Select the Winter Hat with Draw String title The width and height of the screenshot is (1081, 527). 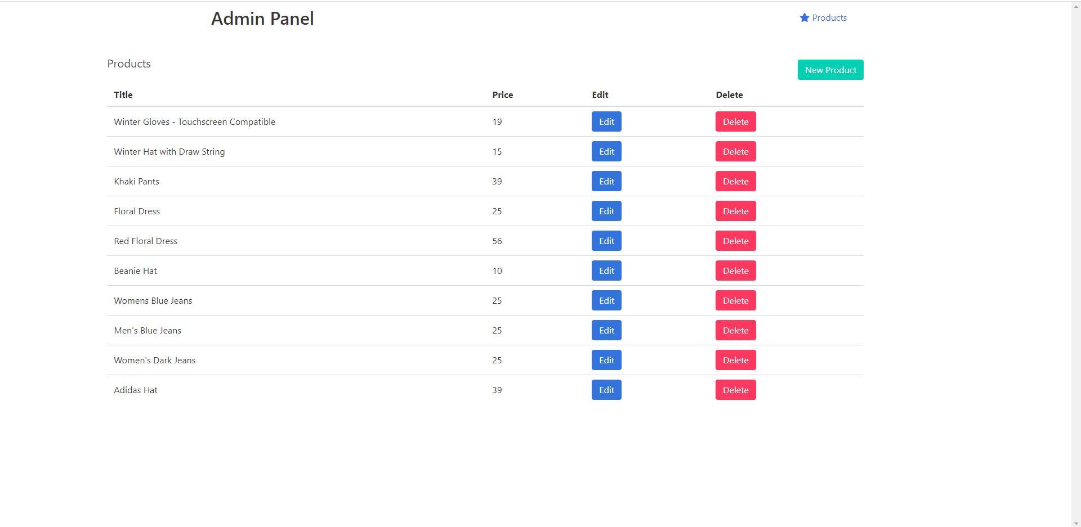(x=169, y=151)
